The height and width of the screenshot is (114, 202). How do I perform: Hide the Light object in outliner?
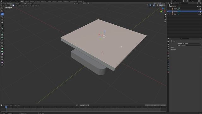[199, 13]
